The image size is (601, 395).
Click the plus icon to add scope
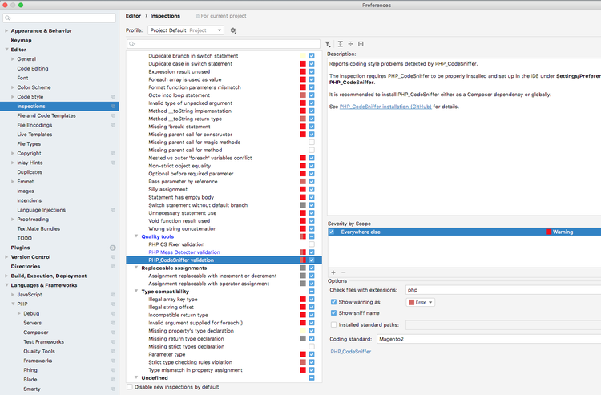pyautogui.click(x=333, y=272)
